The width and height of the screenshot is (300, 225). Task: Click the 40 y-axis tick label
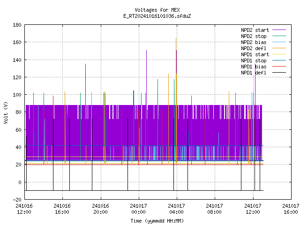click(x=18, y=147)
